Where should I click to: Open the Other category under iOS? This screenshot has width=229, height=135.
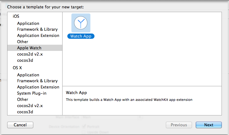pyautogui.click(x=23, y=42)
